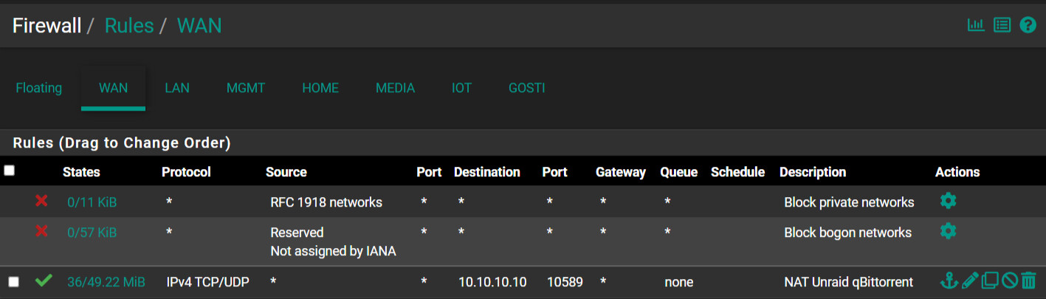Screen dimensions: 1046x299
Task: Click the 0/11 KiB states link
Action: click(x=92, y=202)
